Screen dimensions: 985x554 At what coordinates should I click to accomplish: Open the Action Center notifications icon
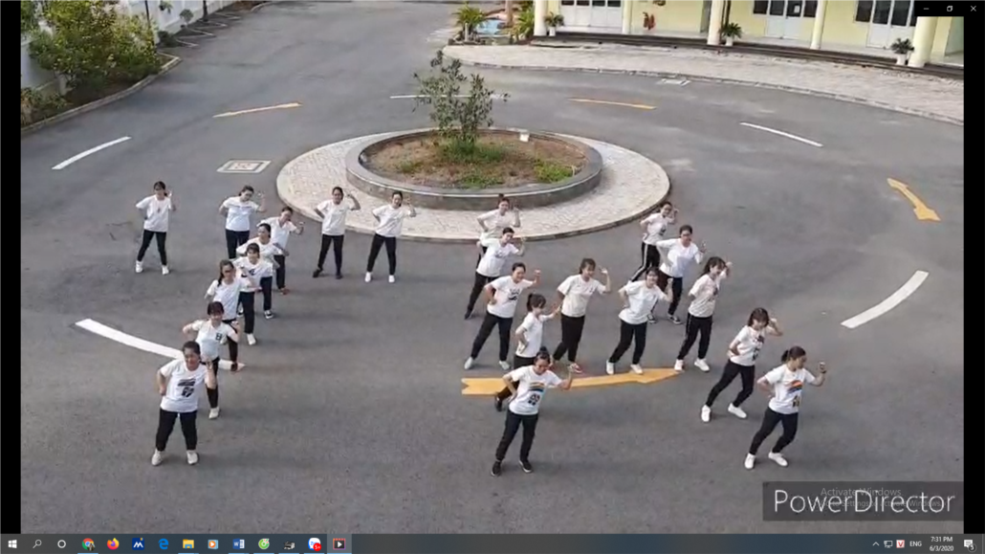pos(970,543)
